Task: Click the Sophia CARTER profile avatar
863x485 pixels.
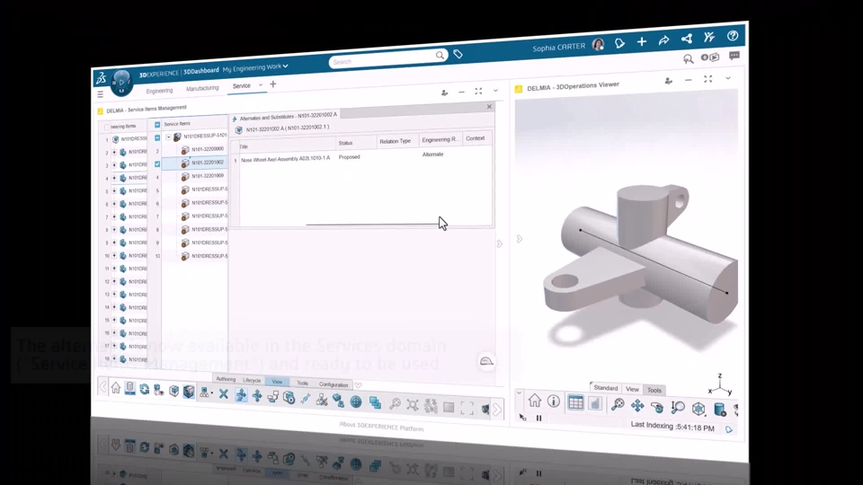Action: (598, 45)
